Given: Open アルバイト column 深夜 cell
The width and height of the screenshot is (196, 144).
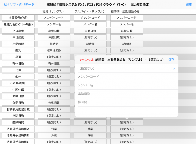Looking at the screenshot, I should (90, 135).
